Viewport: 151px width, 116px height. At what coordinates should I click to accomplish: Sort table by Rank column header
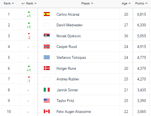coord(9,3)
